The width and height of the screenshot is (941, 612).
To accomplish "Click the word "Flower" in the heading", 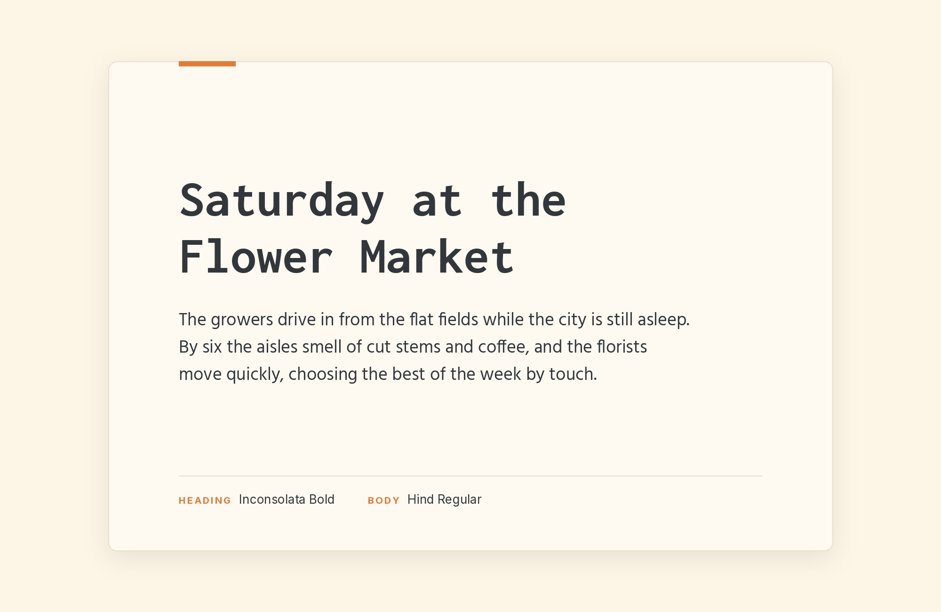I will pos(256,257).
